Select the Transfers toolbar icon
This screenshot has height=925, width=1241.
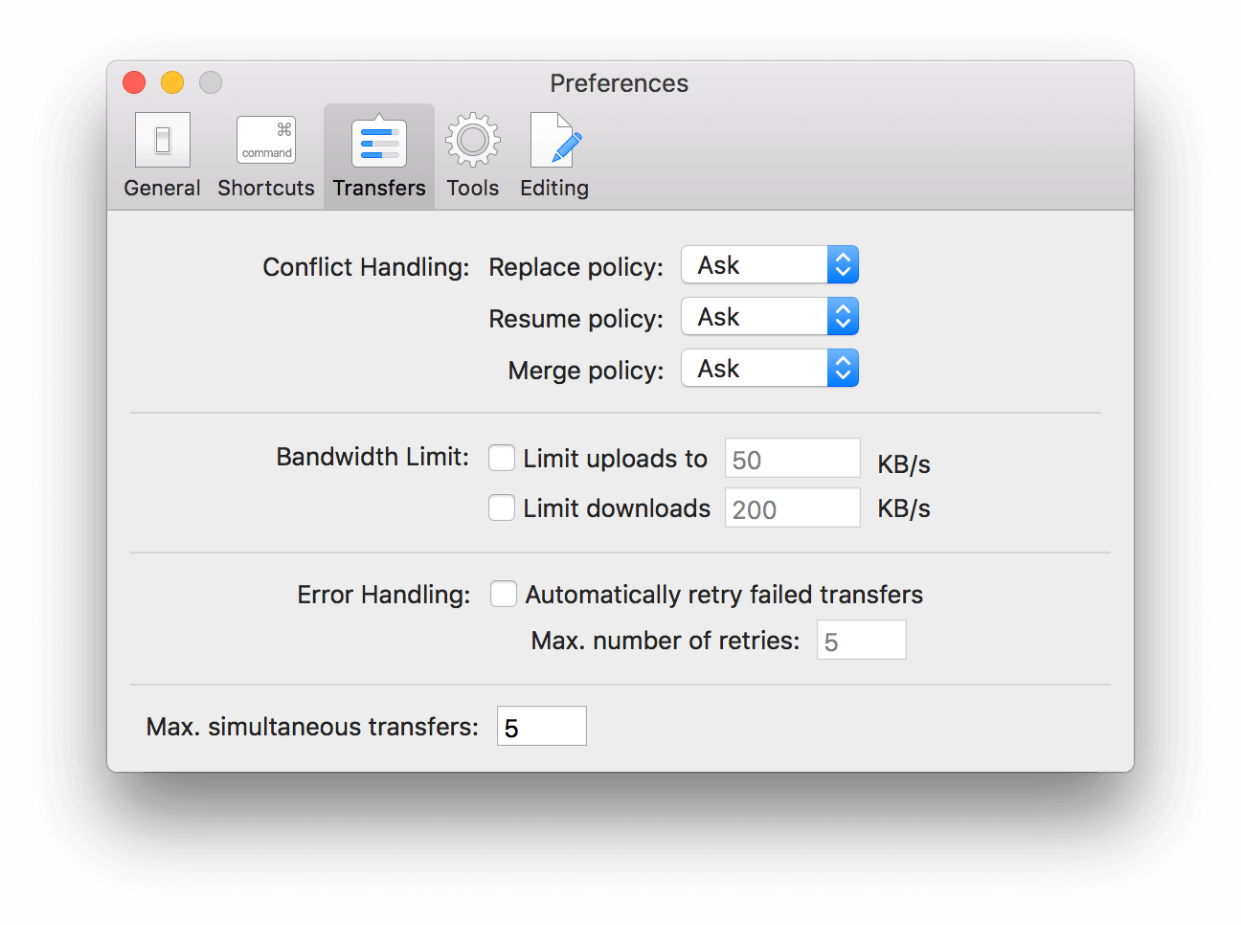(379, 155)
